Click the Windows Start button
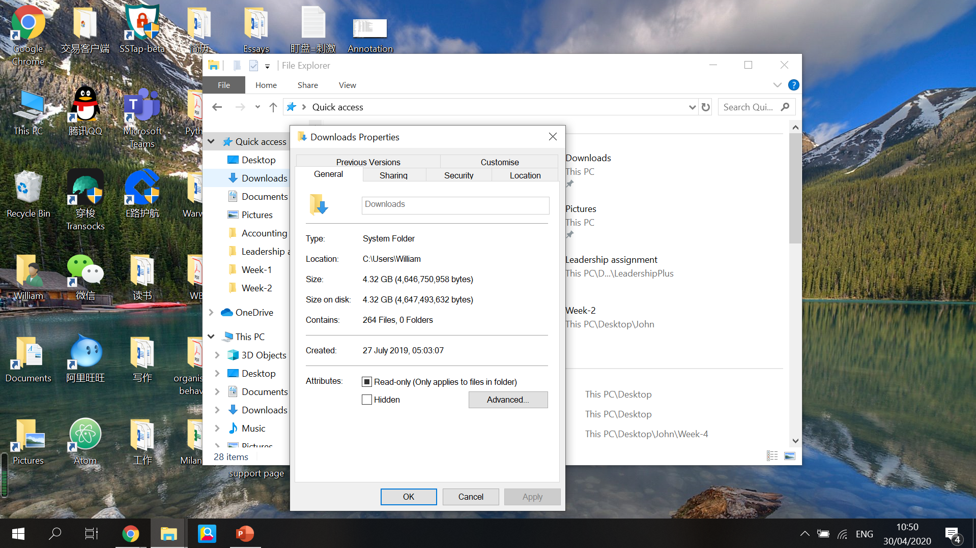Viewport: 976px width, 548px height. tap(18, 533)
